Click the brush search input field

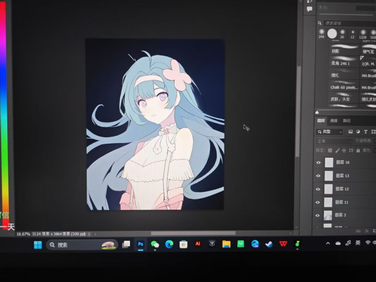(349, 23)
